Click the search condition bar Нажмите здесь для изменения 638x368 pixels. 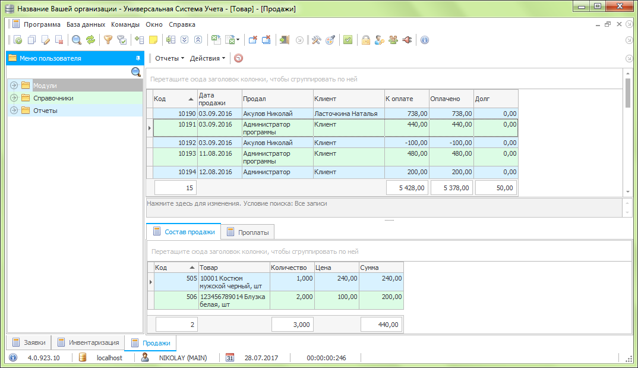point(384,207)
